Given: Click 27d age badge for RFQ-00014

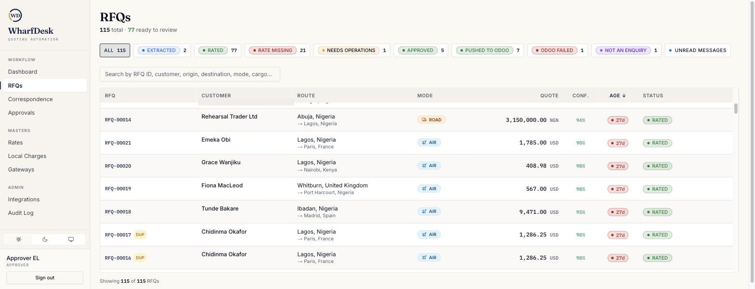Looking at the screenshot, I should click(618, 120).
